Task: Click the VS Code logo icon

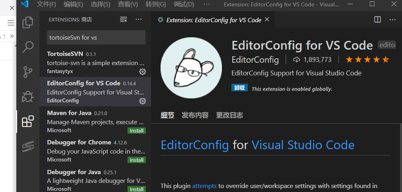Action: tap(25, 4)
